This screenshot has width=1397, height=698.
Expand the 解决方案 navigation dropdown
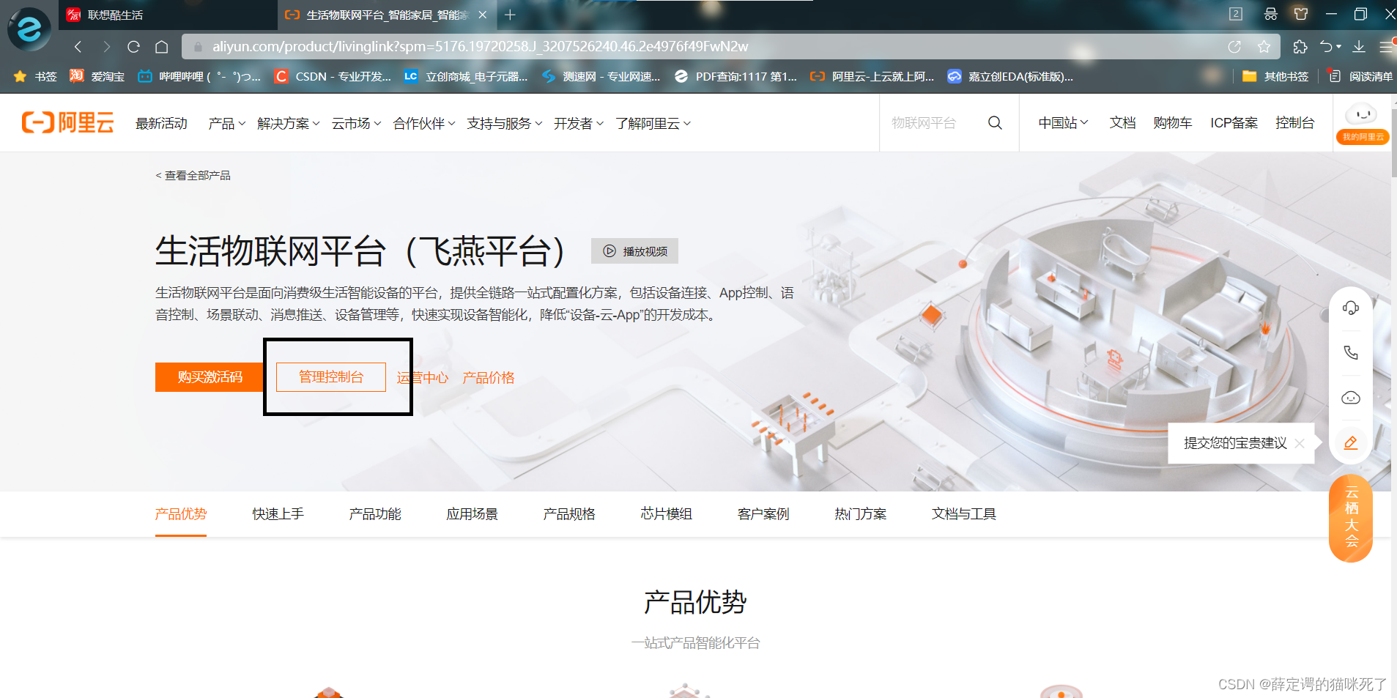(x=289, y=124)
